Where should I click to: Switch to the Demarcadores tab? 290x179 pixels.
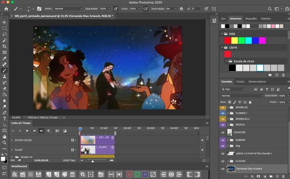click(x=257, y=82)
